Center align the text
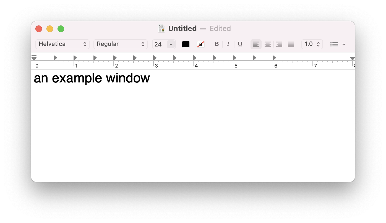Image resolution: width=386 pixels, height=223 pixels. (267, 44)
